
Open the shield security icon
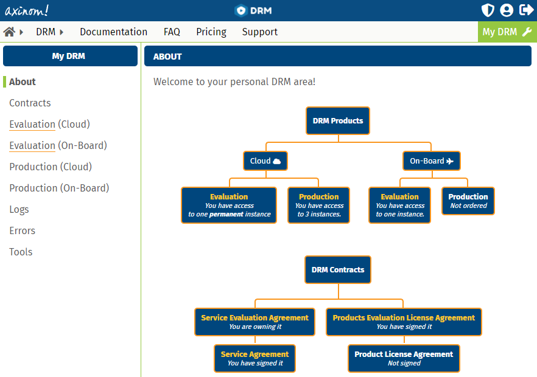pos(488,10)
